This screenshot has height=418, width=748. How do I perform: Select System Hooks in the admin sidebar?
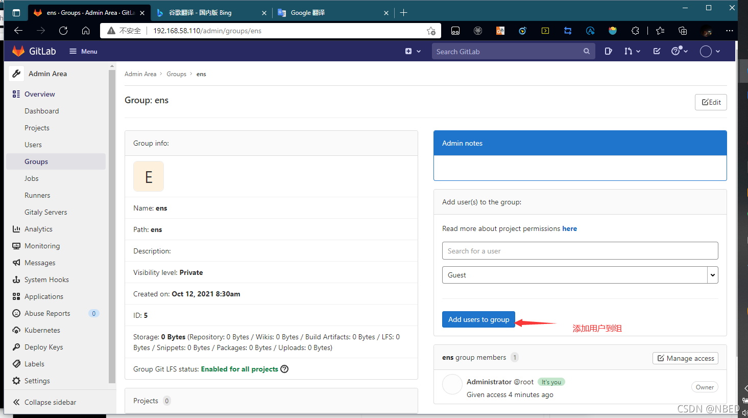pyautogui.click(x=46, y=280)
